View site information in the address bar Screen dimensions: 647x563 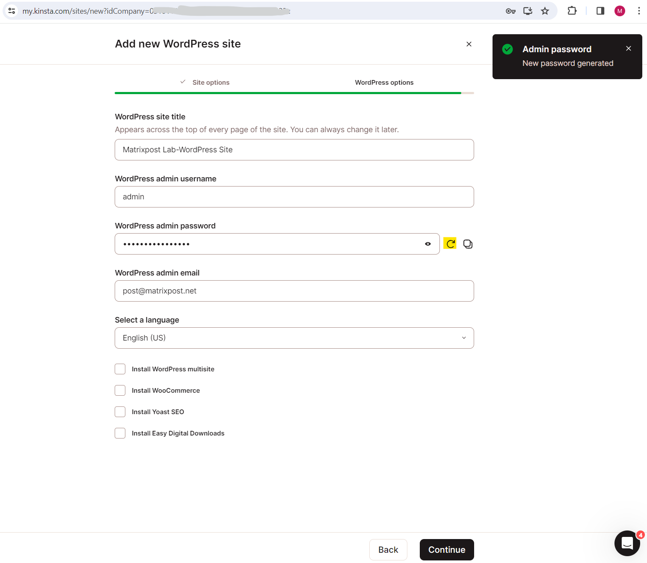(12, 11)
